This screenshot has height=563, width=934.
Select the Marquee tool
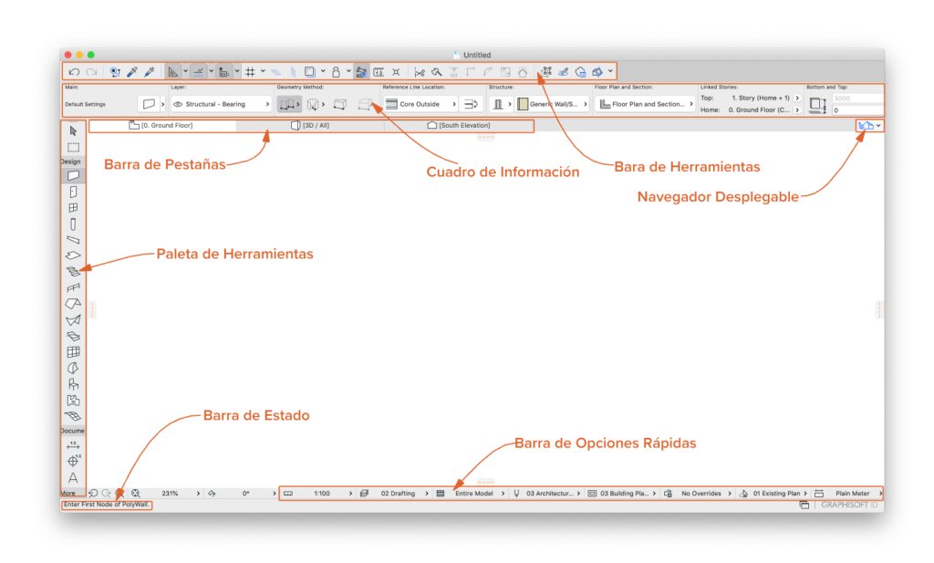click(73, 147)
